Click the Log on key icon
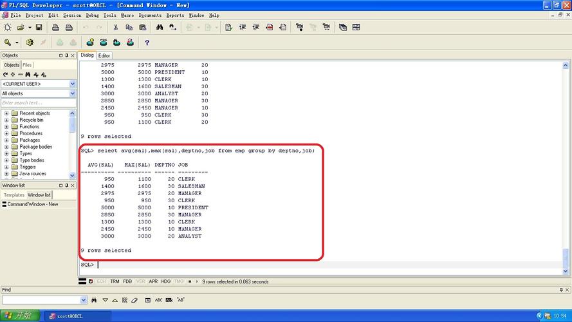The height and width of the screenshot is (322, 572). [8, 43]
